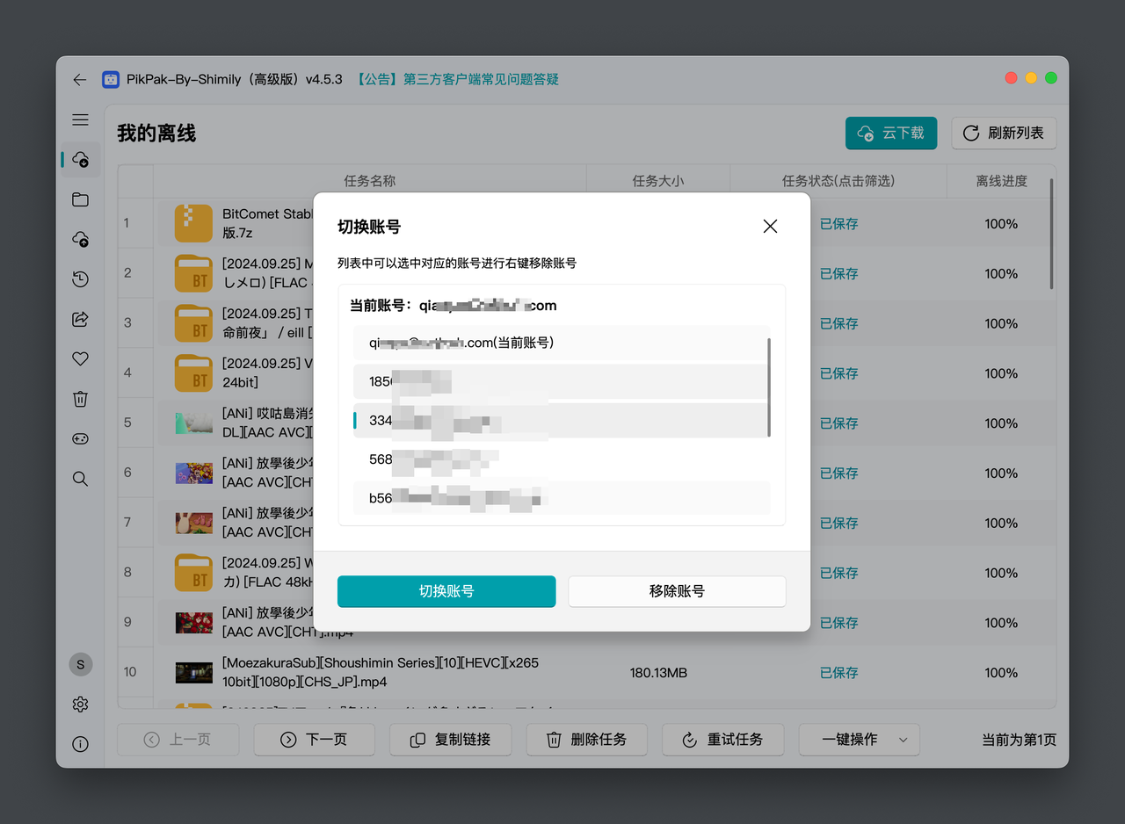Click the S account avatar in sidebar
The image size is (1125, 824).
point(81,664)
